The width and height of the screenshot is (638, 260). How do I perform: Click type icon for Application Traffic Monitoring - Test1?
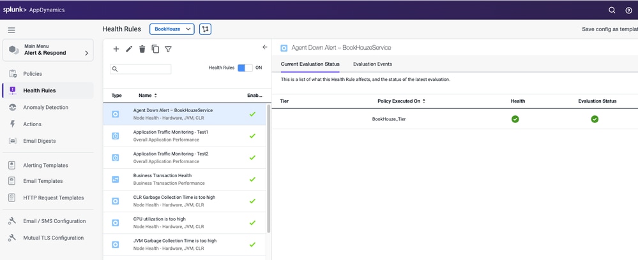coord(115,136)
